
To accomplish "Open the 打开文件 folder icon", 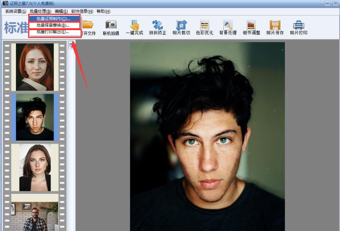I will click(x=88, y=24).
